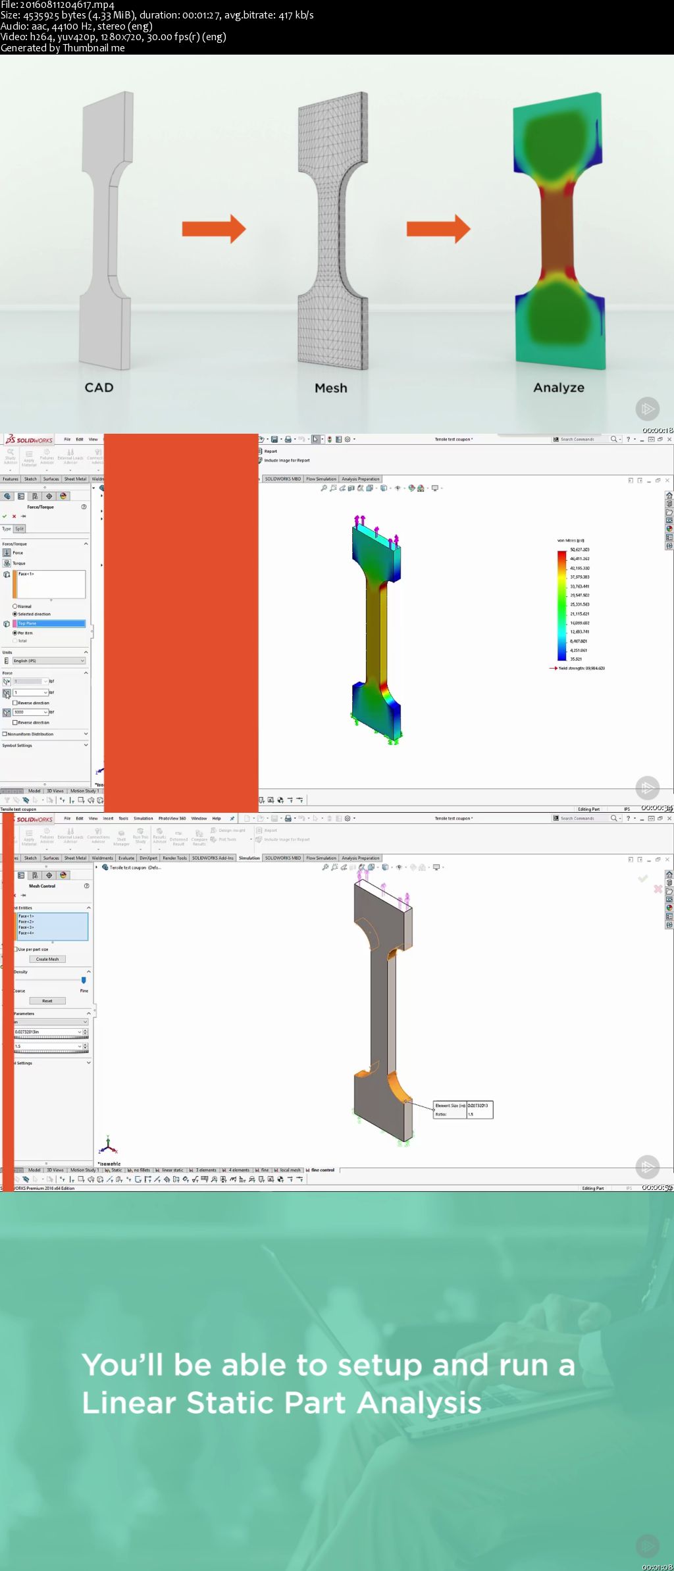Open help for the Force/Torque panel
The width and height of the screenshot is (674, 1571).
84,507
